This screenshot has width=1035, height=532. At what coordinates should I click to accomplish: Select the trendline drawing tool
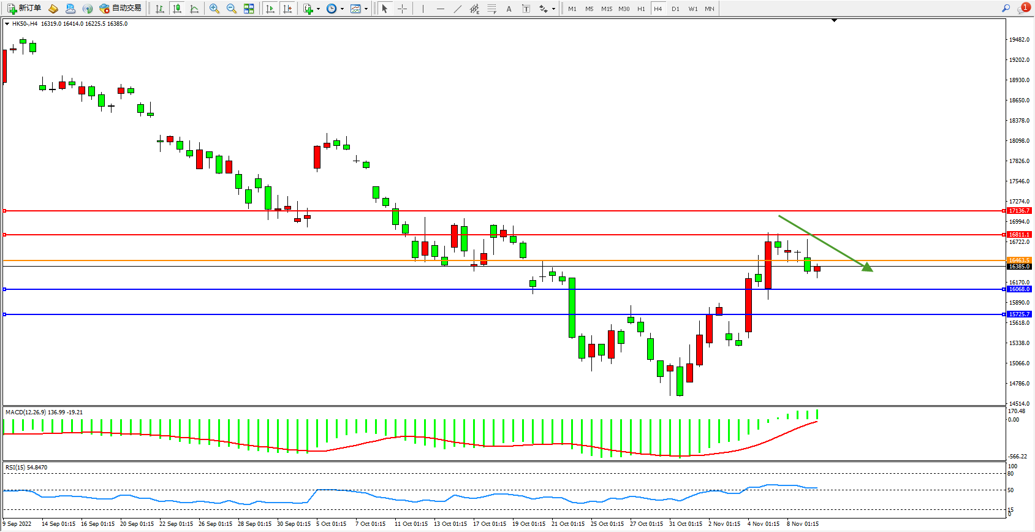click(457, 9)
